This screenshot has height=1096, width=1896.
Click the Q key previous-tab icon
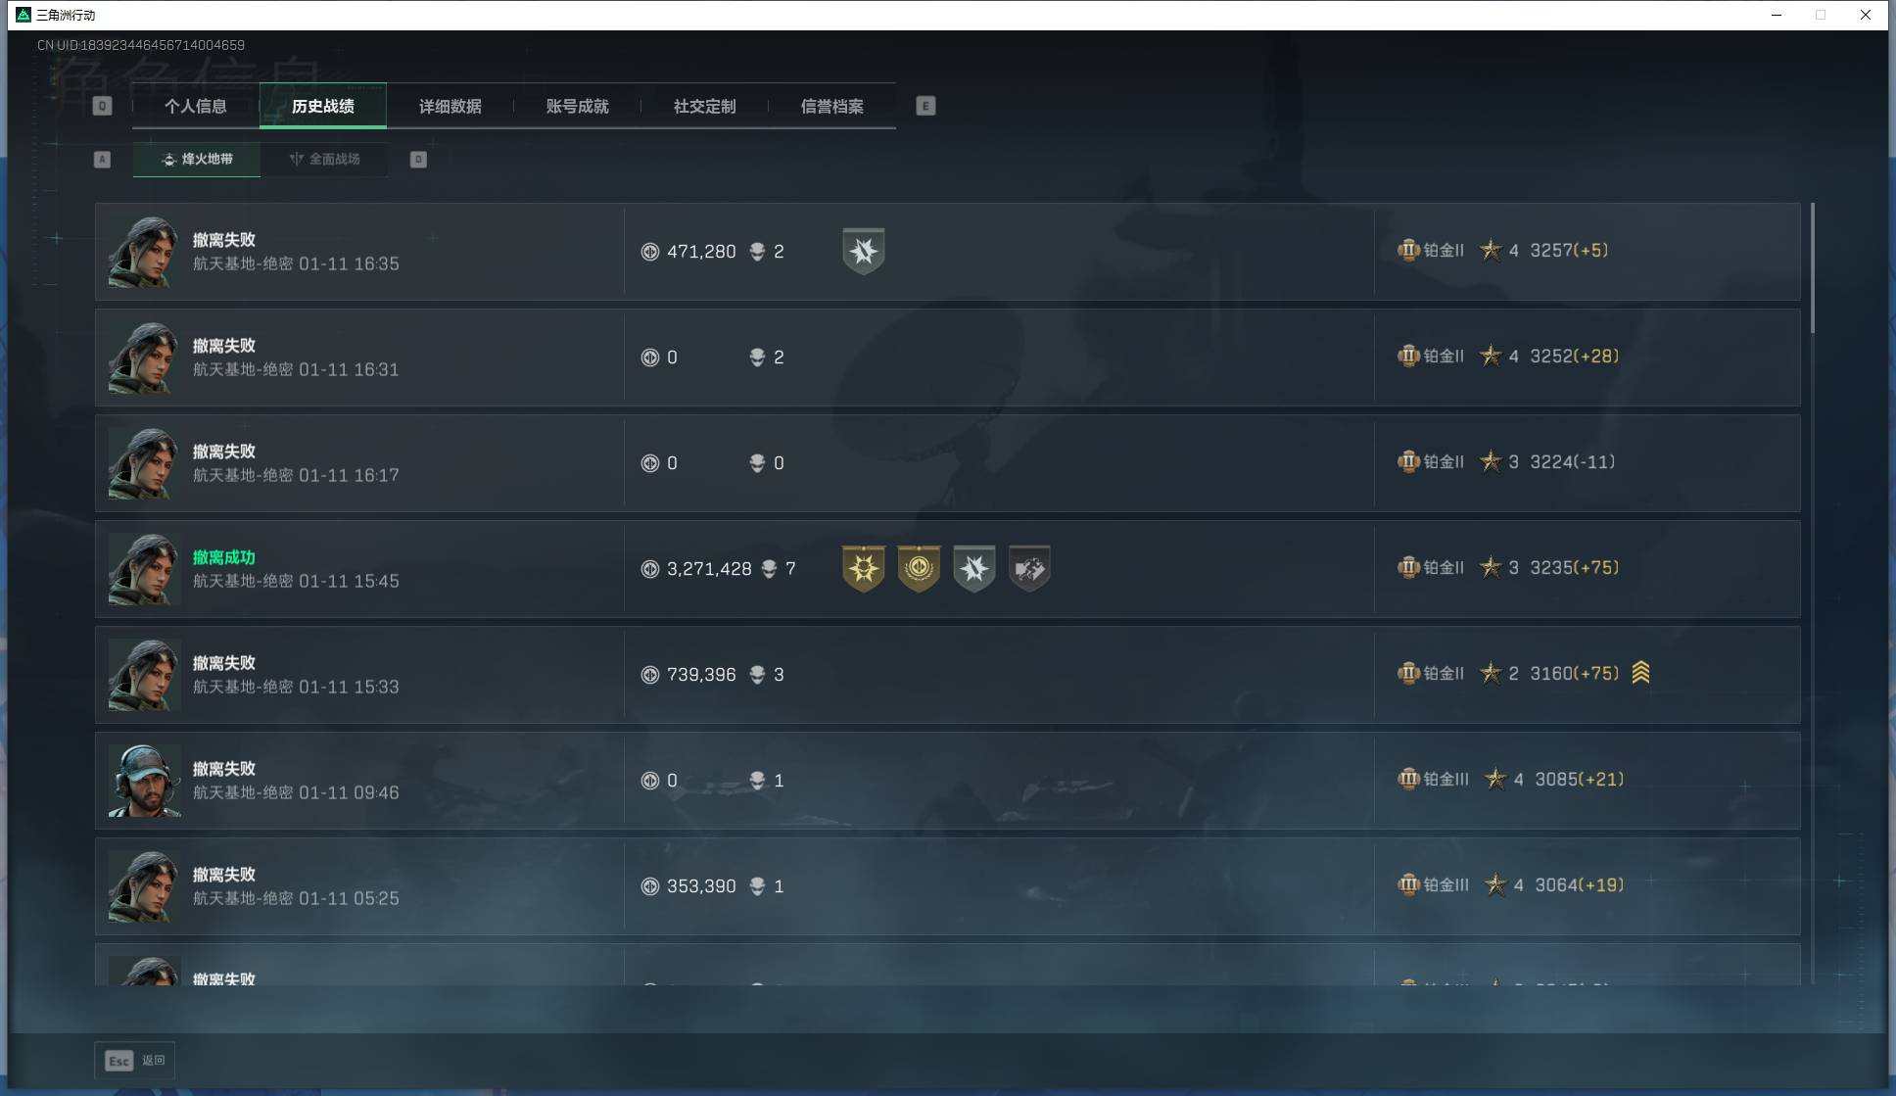coord(103,106)
